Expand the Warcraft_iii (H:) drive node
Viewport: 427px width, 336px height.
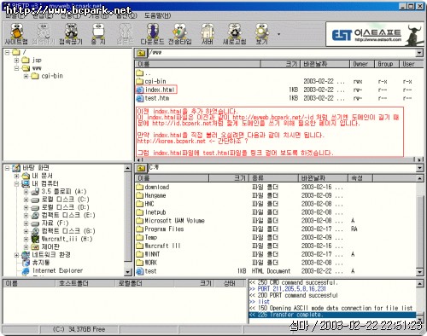(26, 239)
